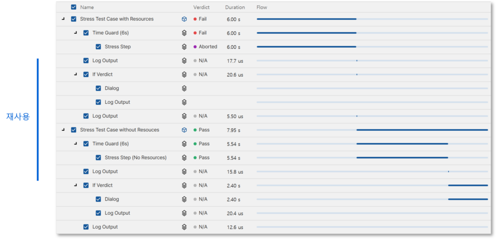Uncheck checkbox of the passed Time Guard (6s)

pos(86,144)
